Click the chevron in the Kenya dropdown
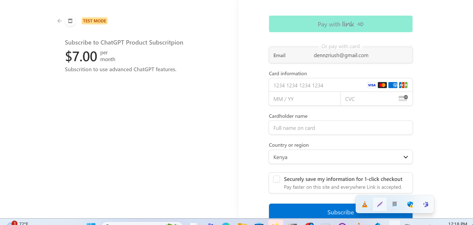The image size is (473, 225). (406, 157)
